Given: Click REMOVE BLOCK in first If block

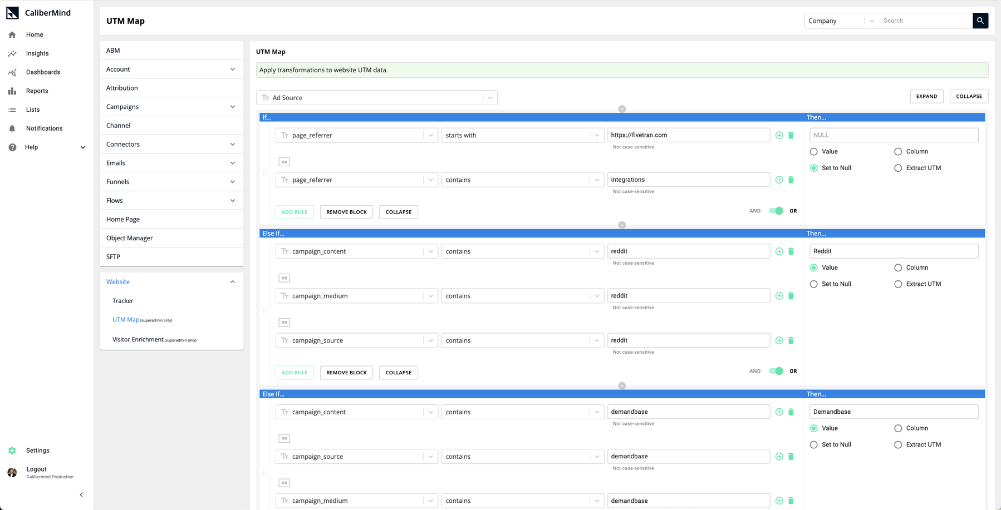Looking at the screenshot, I should point(346,212).
